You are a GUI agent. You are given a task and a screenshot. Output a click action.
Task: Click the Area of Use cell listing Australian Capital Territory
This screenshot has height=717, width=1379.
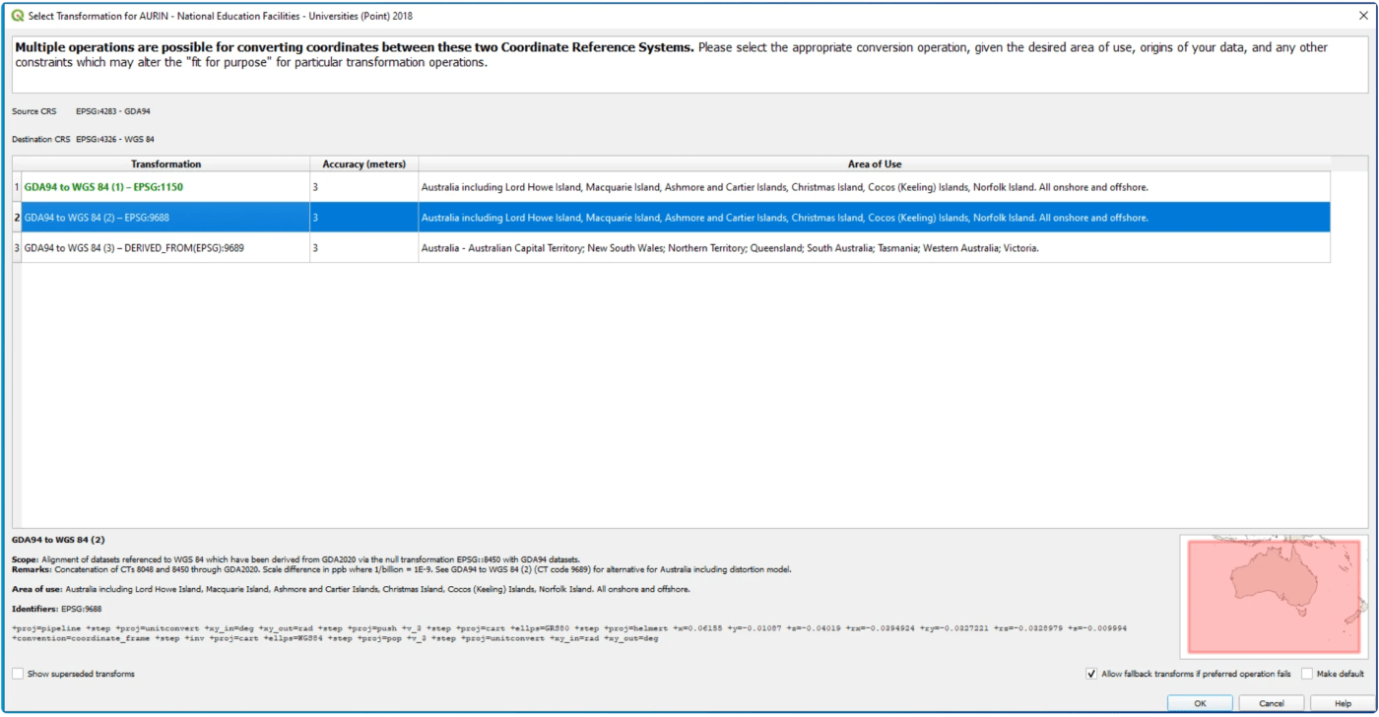click(x=729, y=248)
